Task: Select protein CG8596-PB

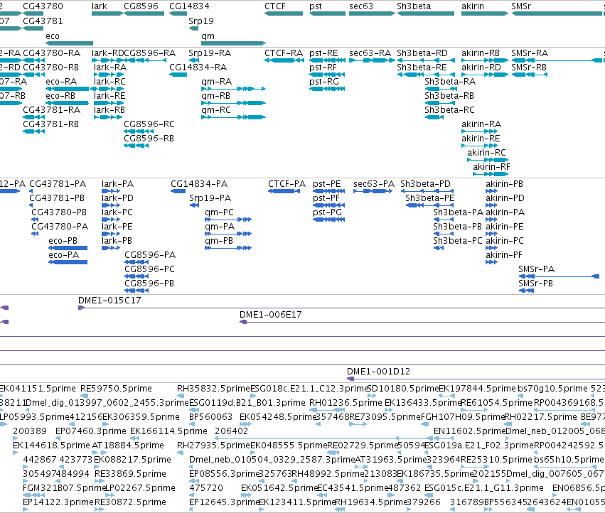Action: coord(149,283)
